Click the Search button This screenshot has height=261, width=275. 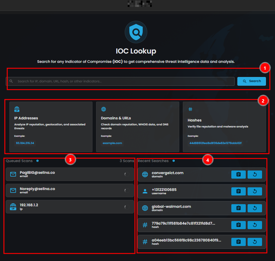[252, 81]
